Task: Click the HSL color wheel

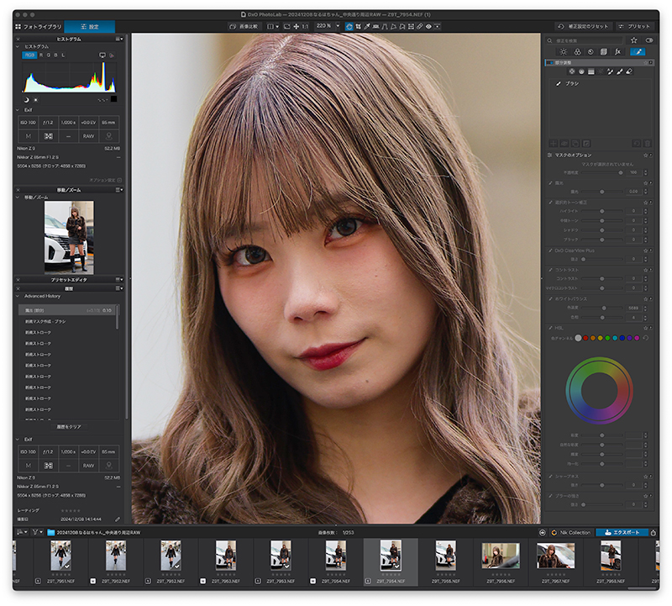Action: (x=599, y=391)
